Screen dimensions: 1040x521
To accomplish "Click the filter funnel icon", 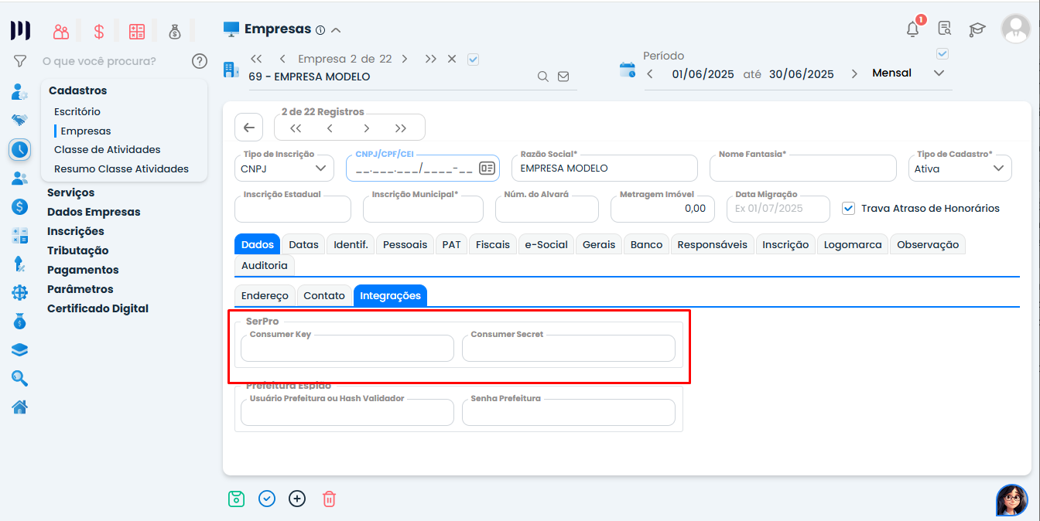I will [20, 60].
